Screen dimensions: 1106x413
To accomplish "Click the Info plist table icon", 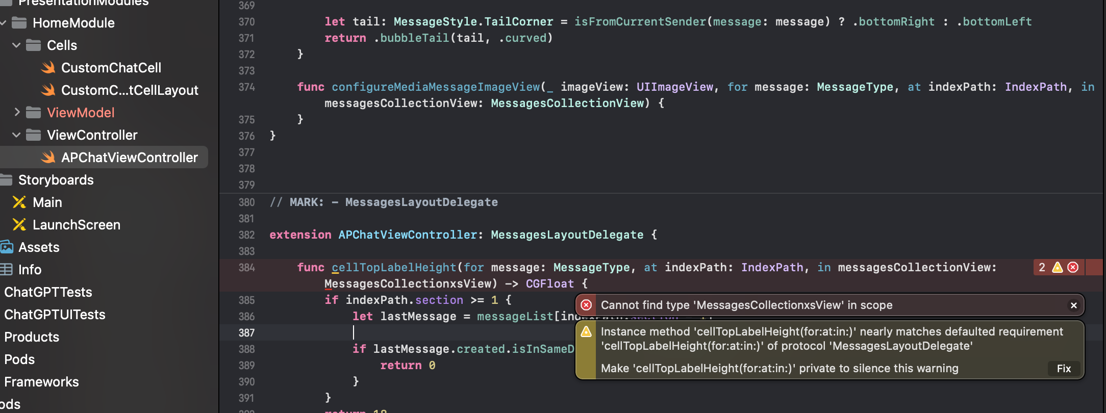I will (6, 270).
